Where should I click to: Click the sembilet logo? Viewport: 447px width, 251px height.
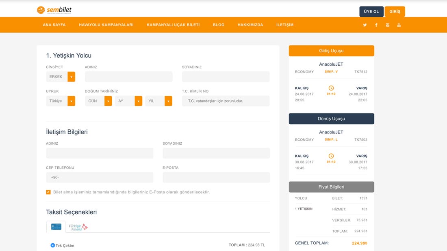(55, 10)
